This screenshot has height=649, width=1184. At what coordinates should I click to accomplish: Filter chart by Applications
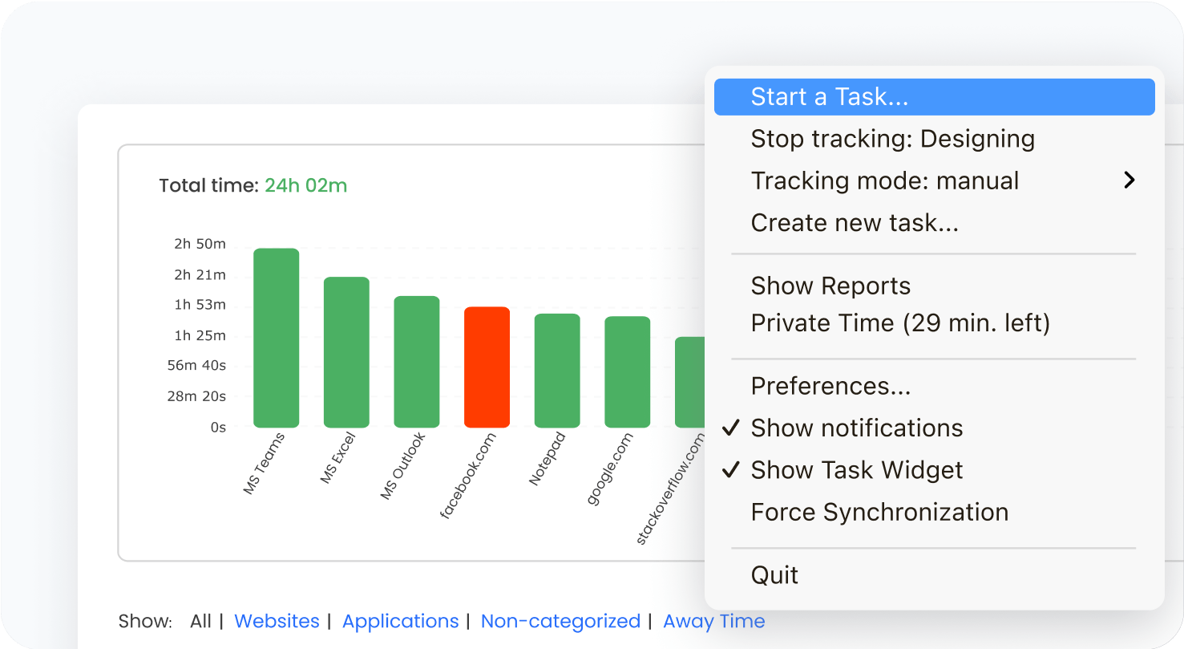click(x=400, y=621)
